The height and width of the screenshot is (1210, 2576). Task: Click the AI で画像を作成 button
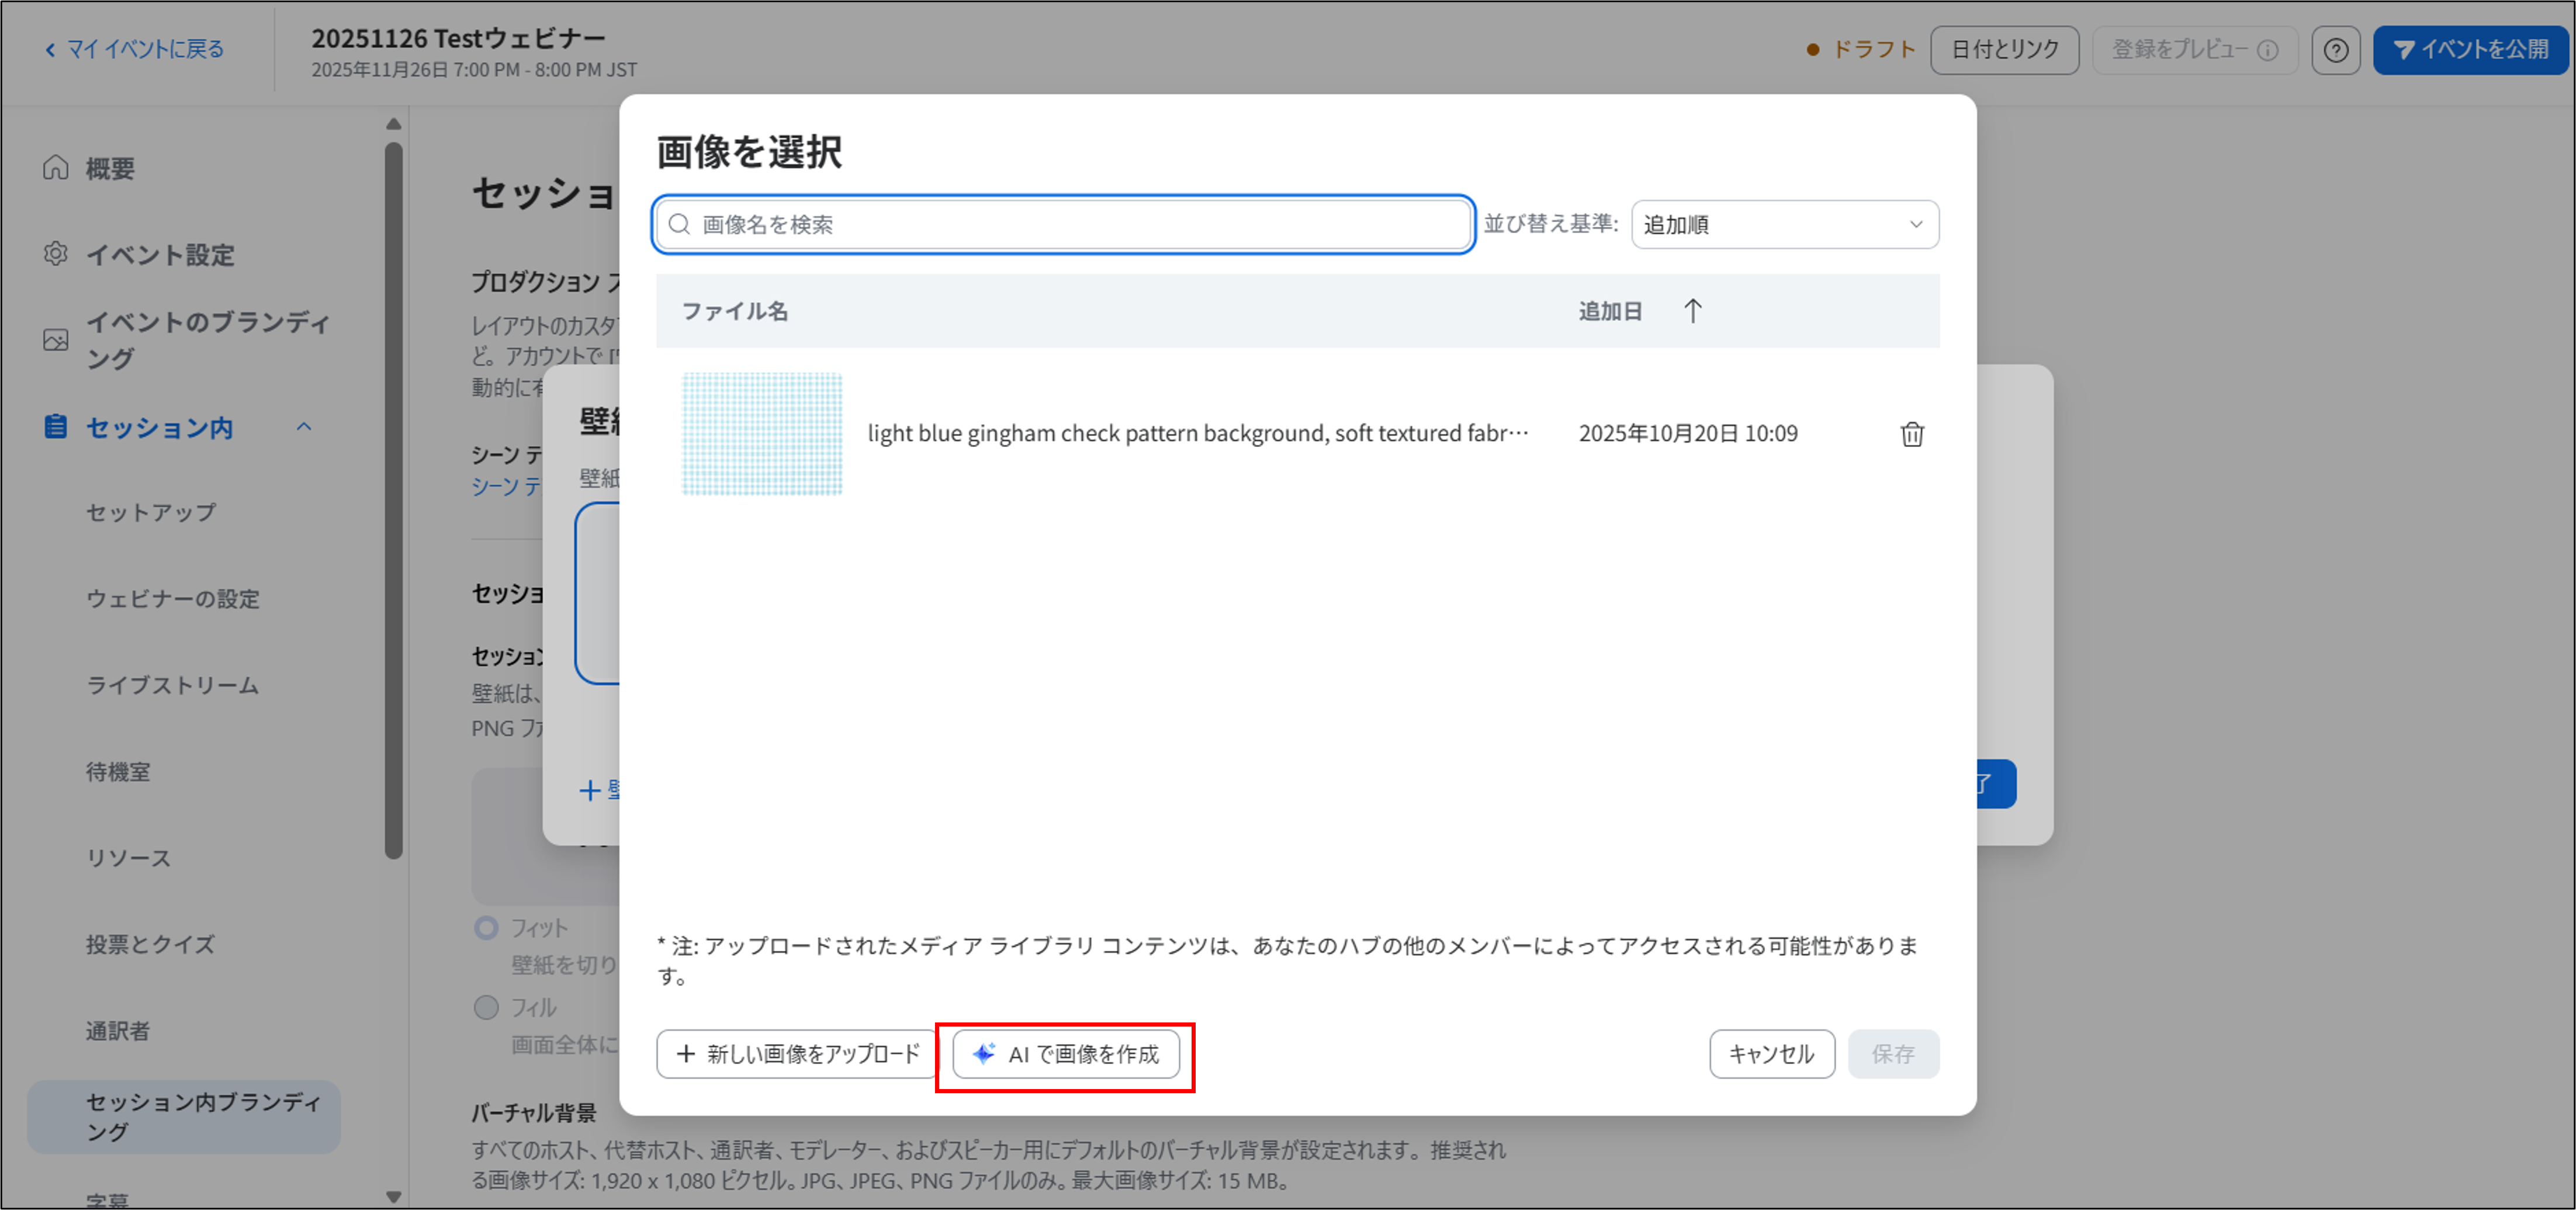(1066, 1053)
